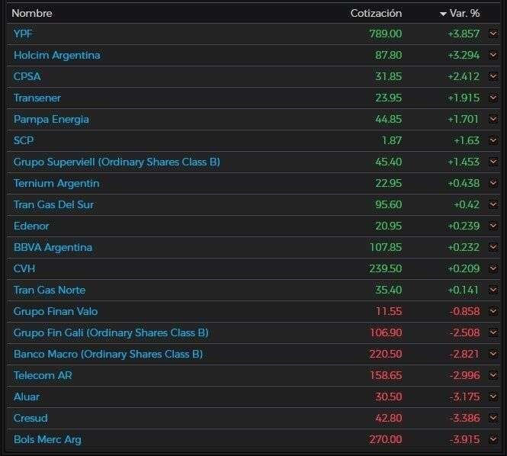Open the Pampa Energia row chevron
The height and width of the screenshot is (456, 507).
click(493, 119)
